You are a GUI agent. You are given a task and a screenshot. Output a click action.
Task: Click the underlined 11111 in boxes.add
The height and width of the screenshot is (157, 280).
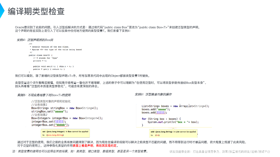pos(161,113)
